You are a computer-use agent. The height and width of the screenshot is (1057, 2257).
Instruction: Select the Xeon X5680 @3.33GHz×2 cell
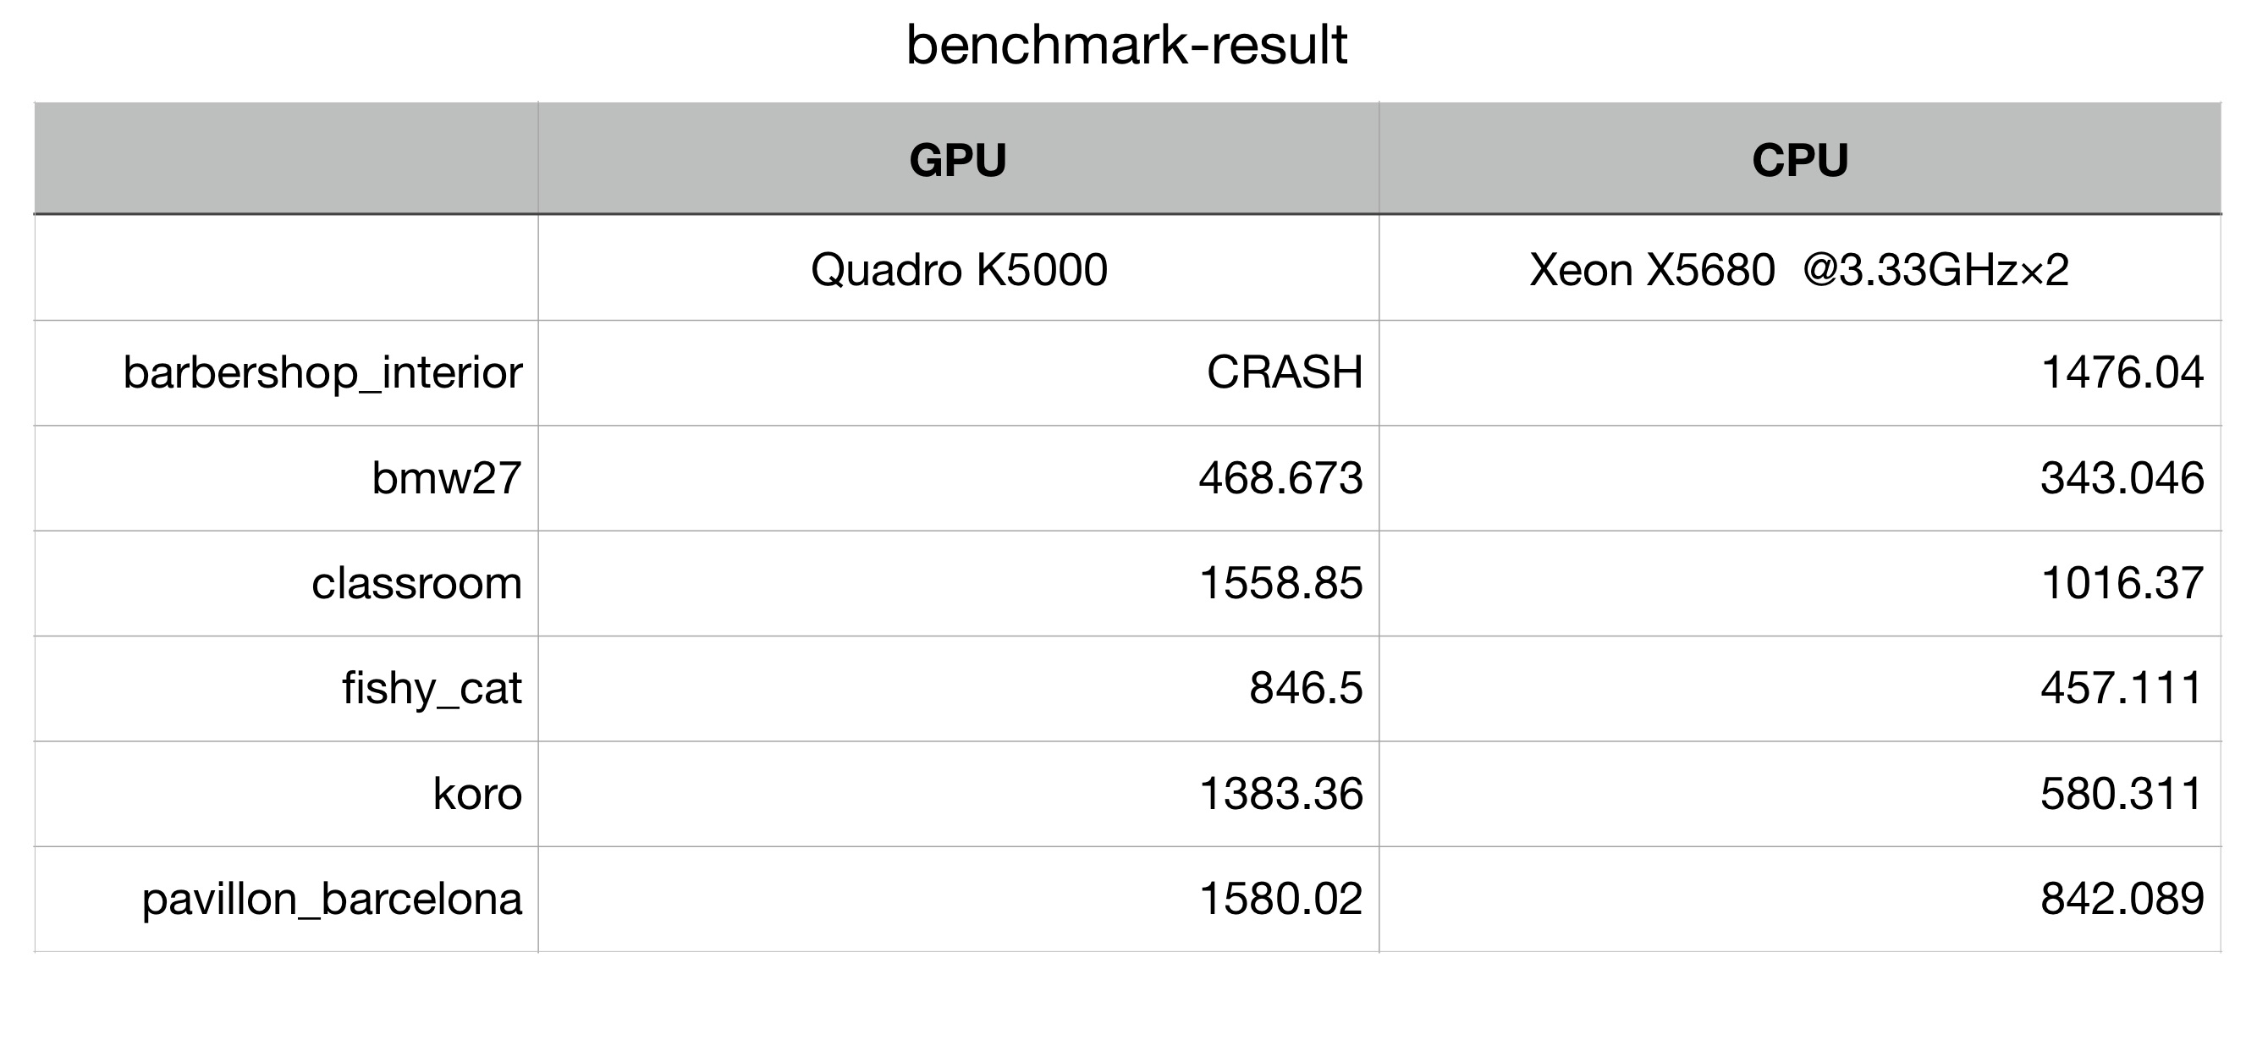coord(1800,267)
